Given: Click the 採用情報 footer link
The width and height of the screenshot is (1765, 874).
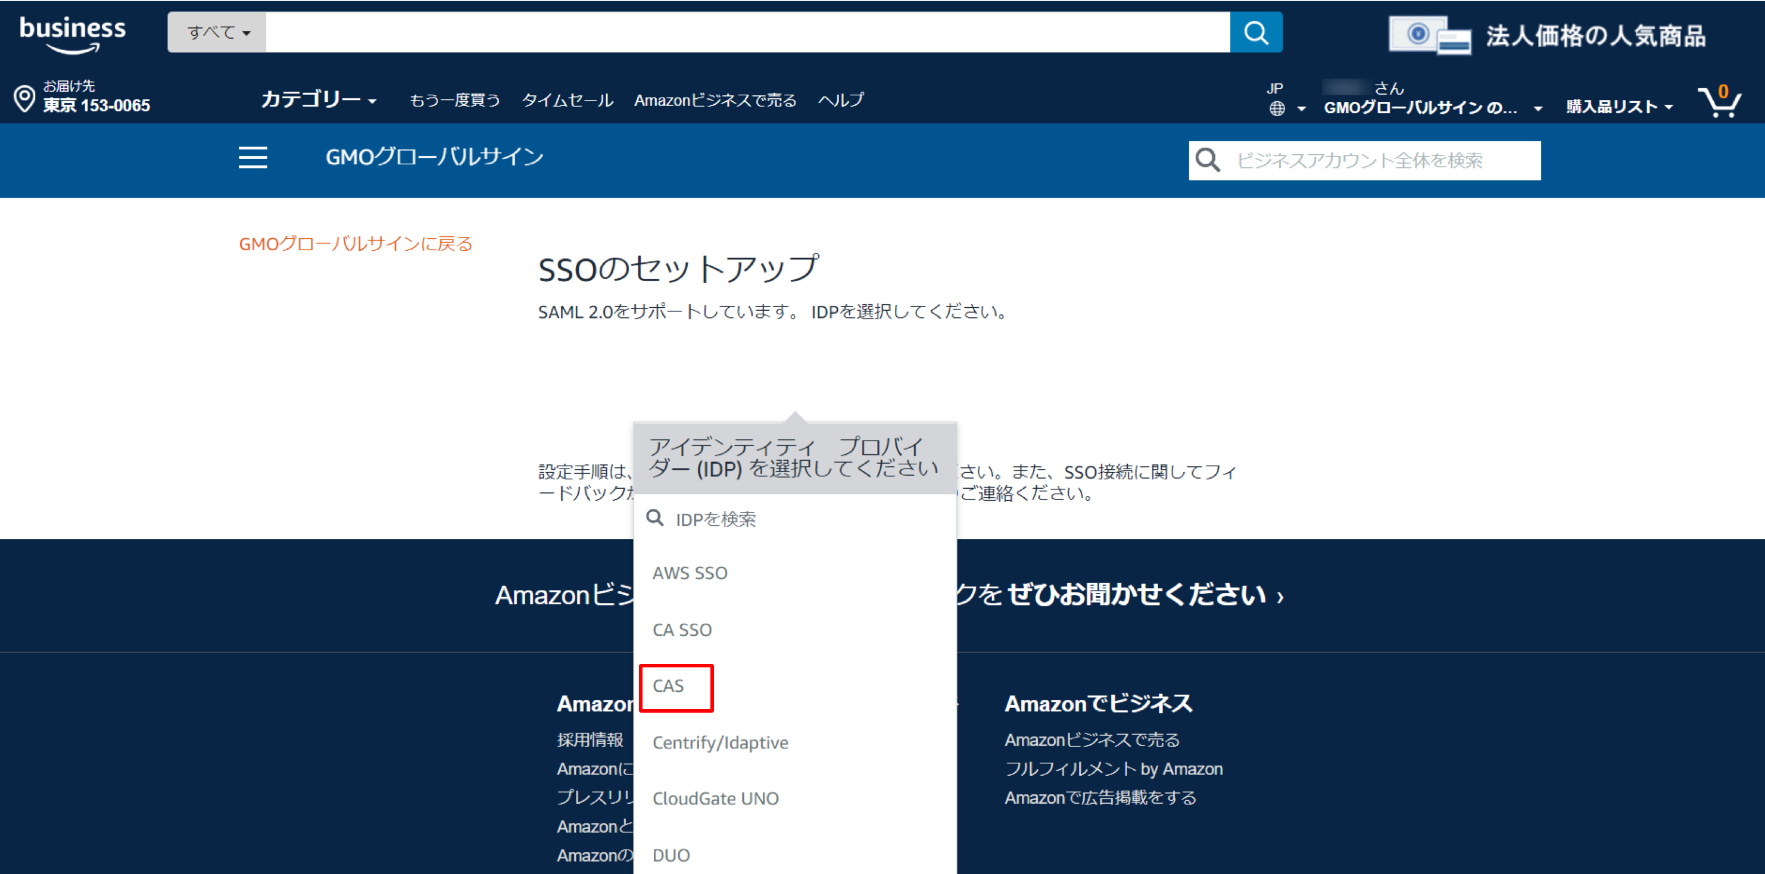Looking at the screenshot, I should click(590, 740).
